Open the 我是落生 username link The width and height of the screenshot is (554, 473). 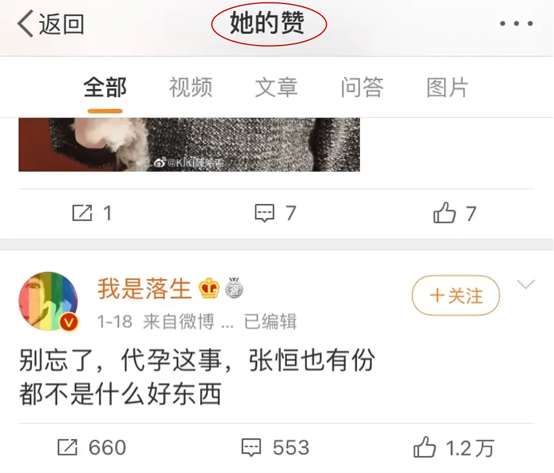click(145, 289)
